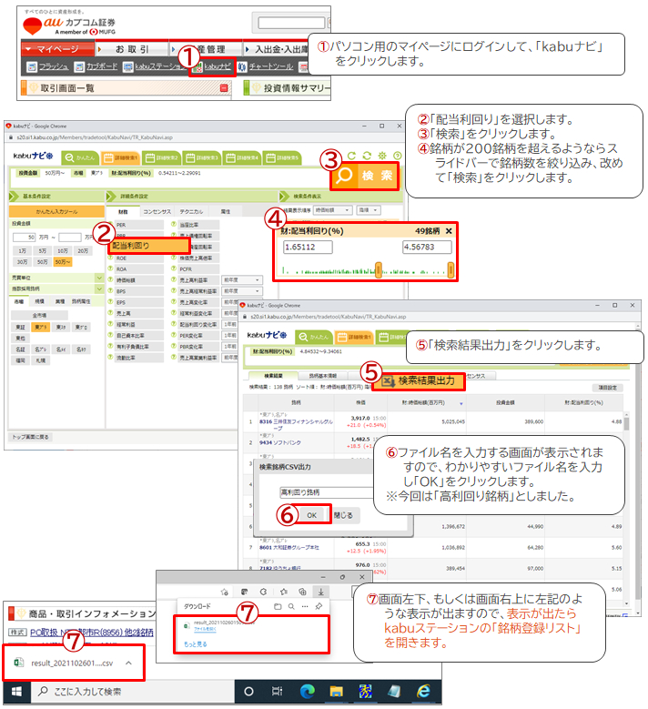Open かんたん search tab in back kabuナビ window
The image size is (648, 709).
(x=80, y=157)
